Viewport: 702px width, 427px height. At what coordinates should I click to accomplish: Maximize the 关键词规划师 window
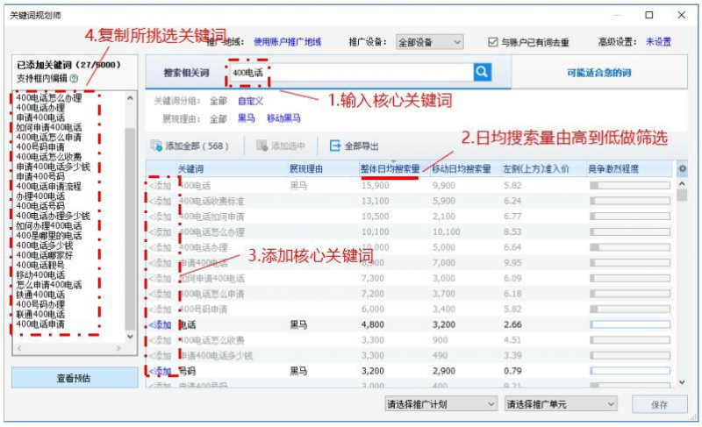click(x=649, y=15)
